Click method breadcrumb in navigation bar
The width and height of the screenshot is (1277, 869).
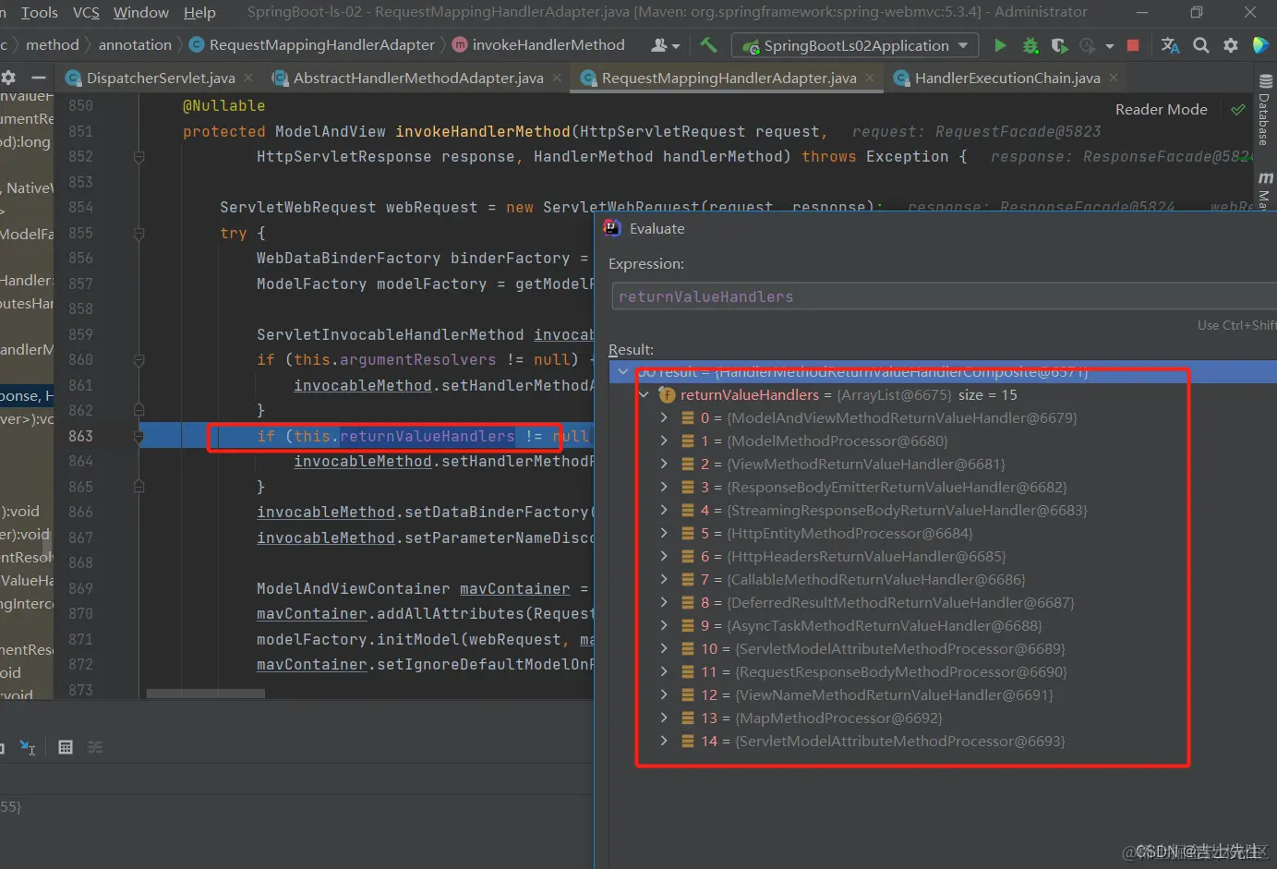pyautogui.click(x=53, y=44)
